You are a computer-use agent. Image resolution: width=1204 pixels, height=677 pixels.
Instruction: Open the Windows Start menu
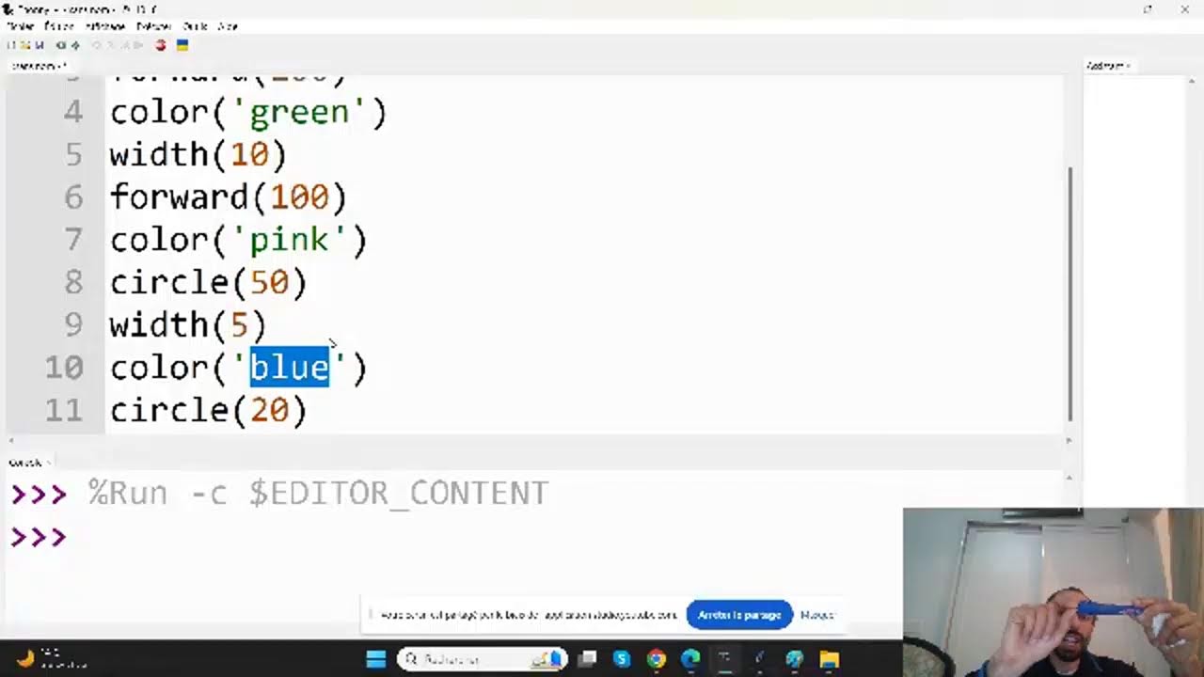[x=376, y=659]
